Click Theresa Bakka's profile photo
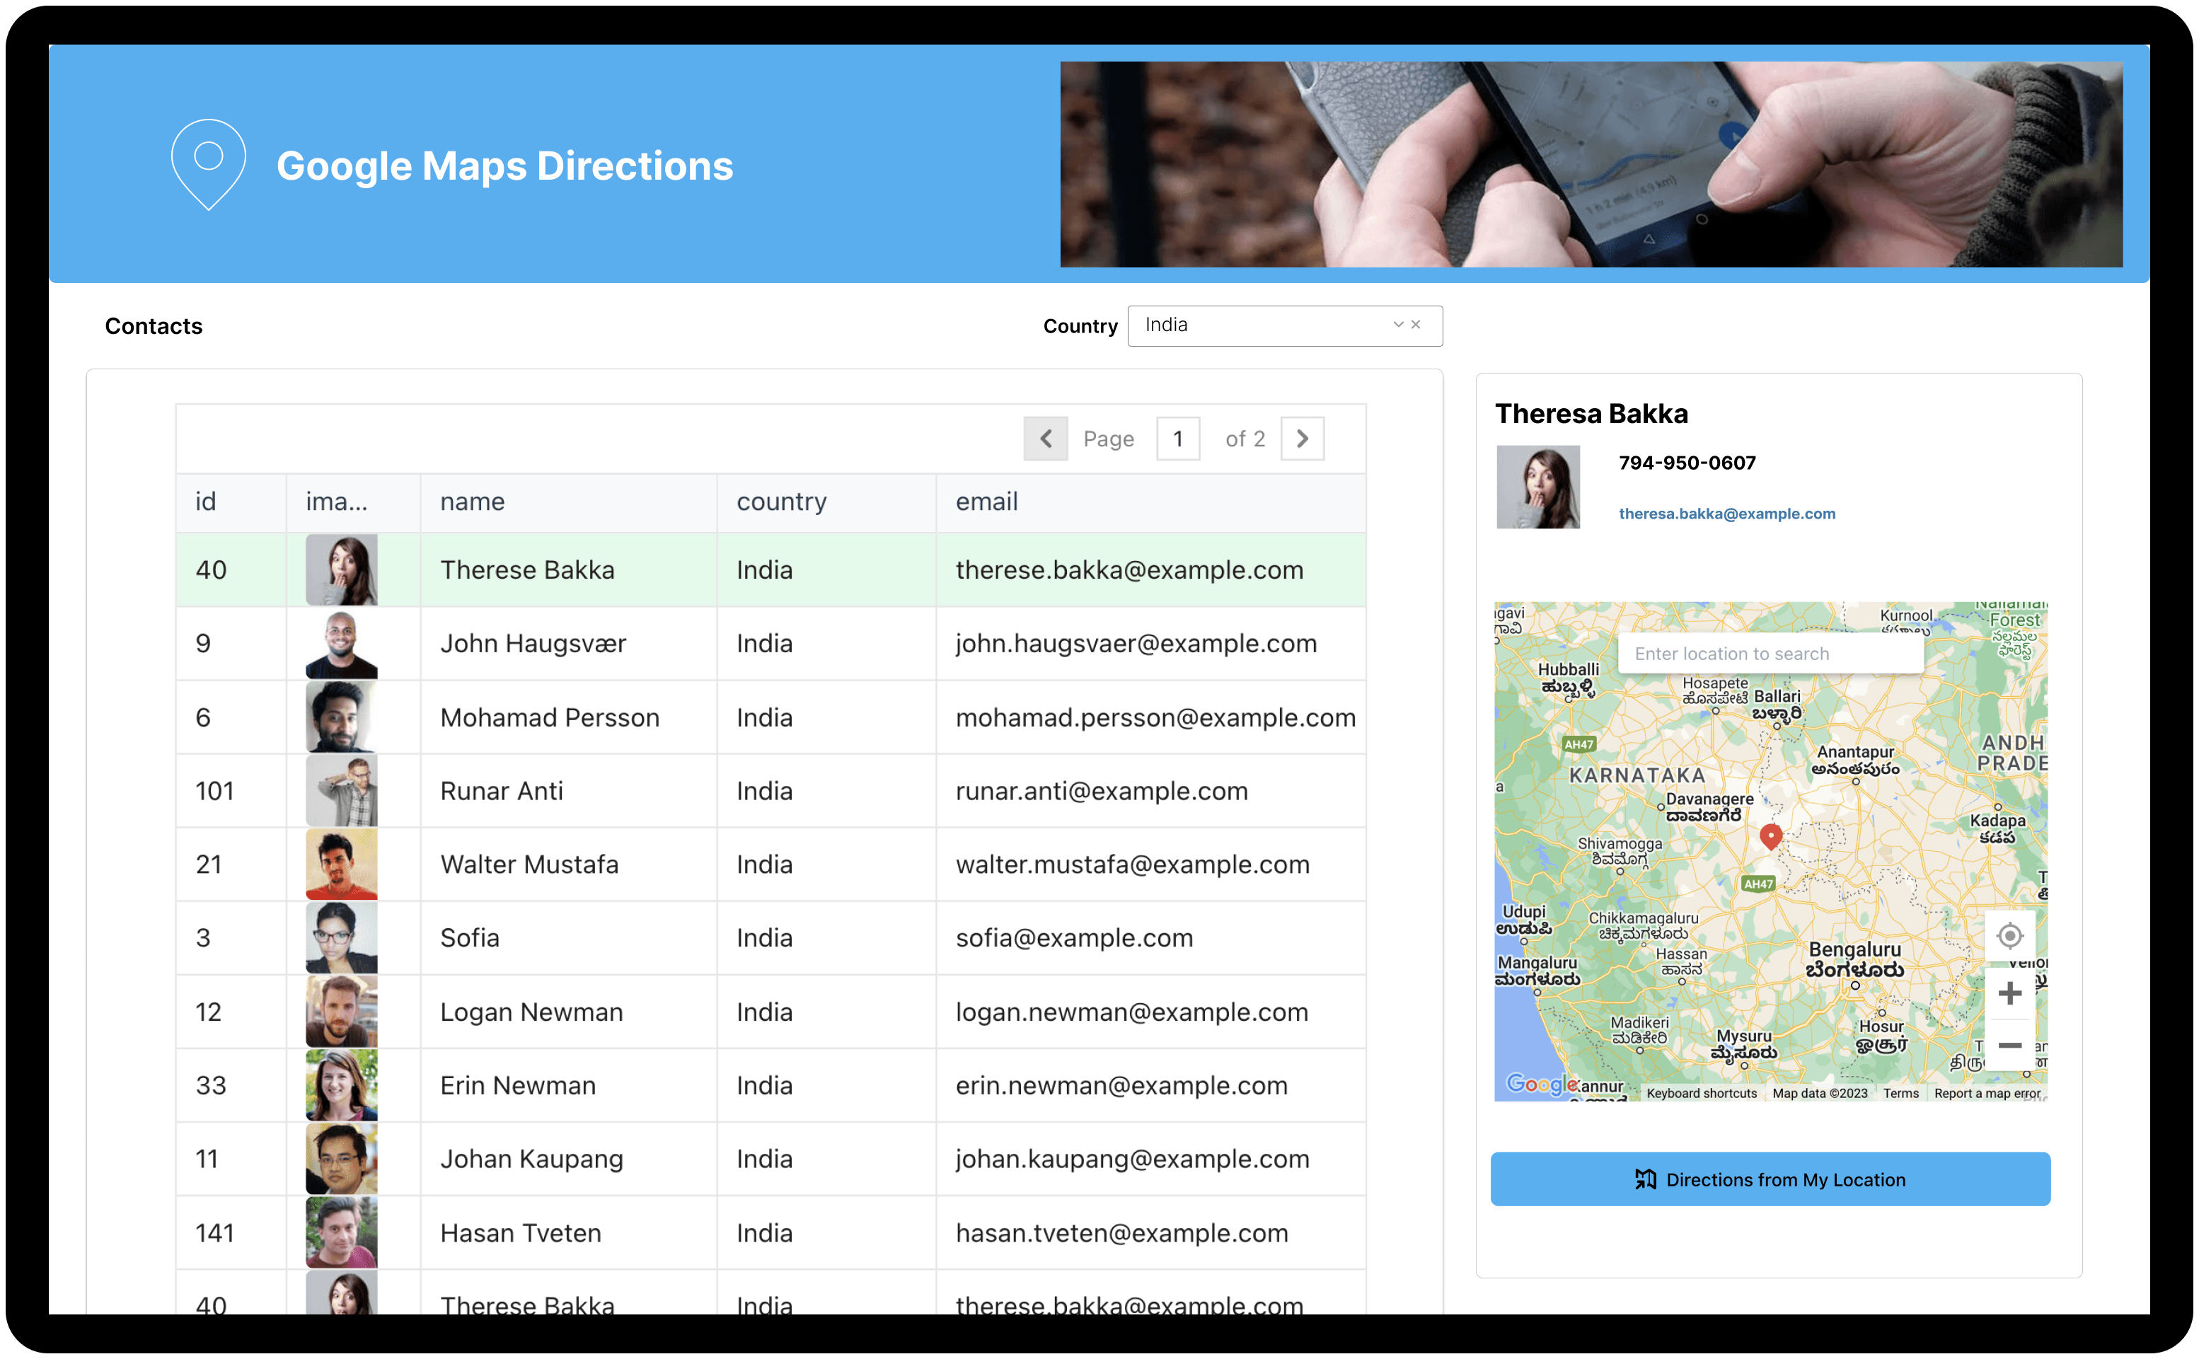Viewport: 2199px width, 1359px height. click(x=1537, y=487)
